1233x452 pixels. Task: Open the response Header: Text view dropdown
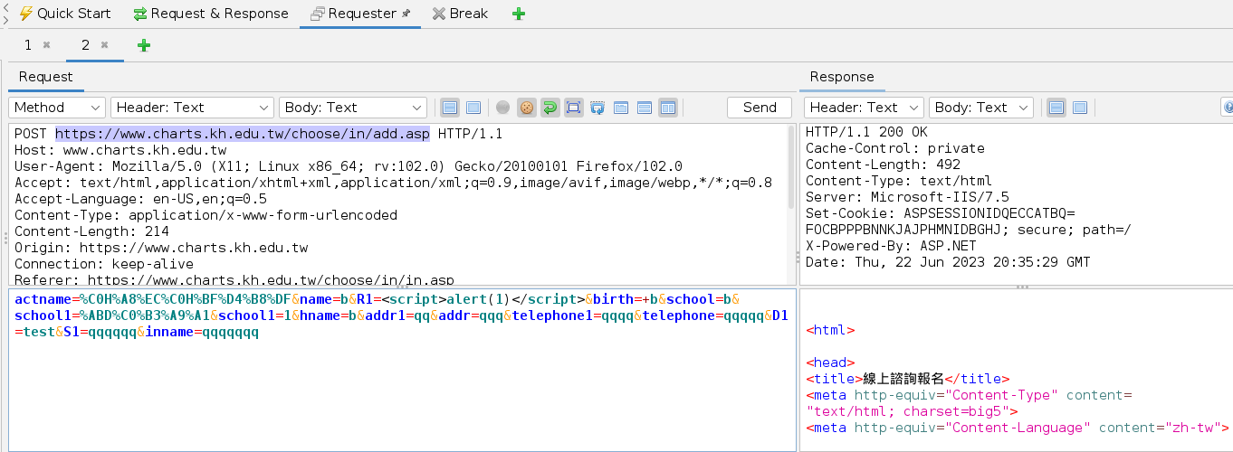(x=864, y=108)
